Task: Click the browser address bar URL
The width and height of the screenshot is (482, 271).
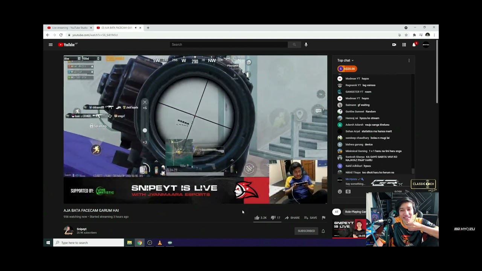Action: coord(95,35)
